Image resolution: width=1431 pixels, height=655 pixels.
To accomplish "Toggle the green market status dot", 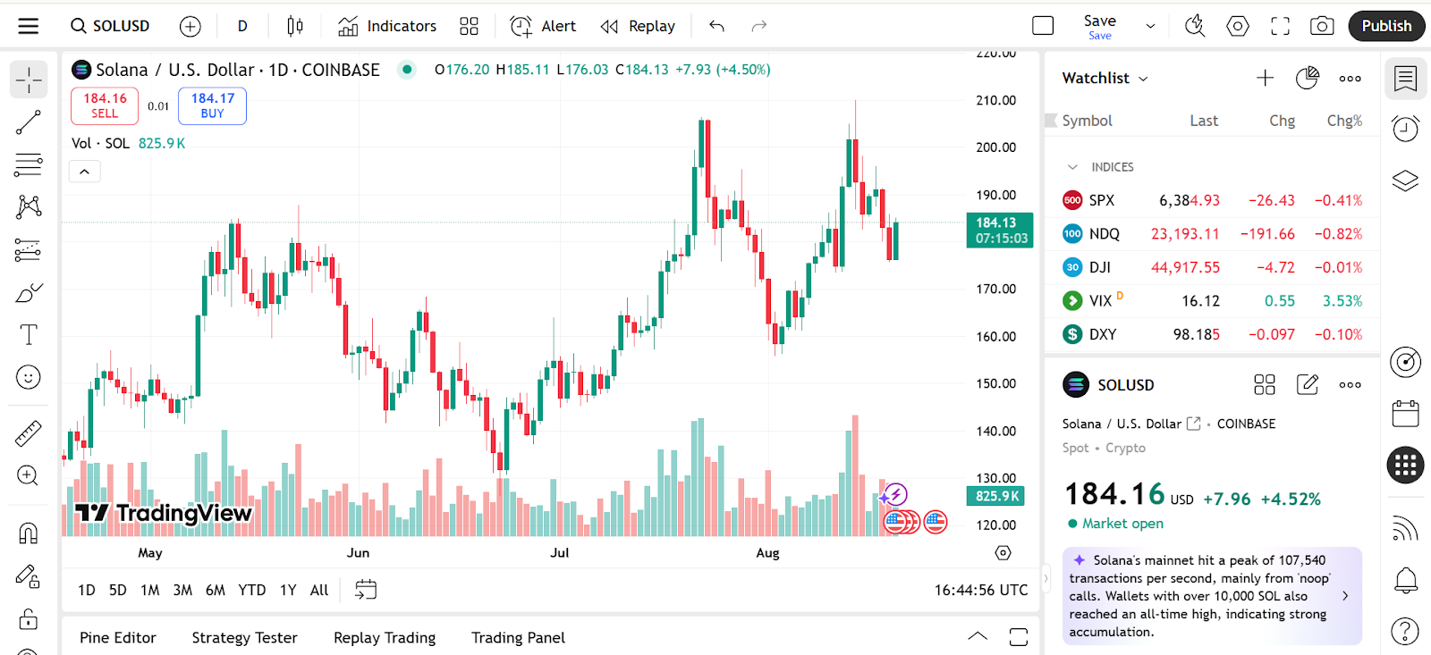I will pyautogui.click(x=407, y=69).
